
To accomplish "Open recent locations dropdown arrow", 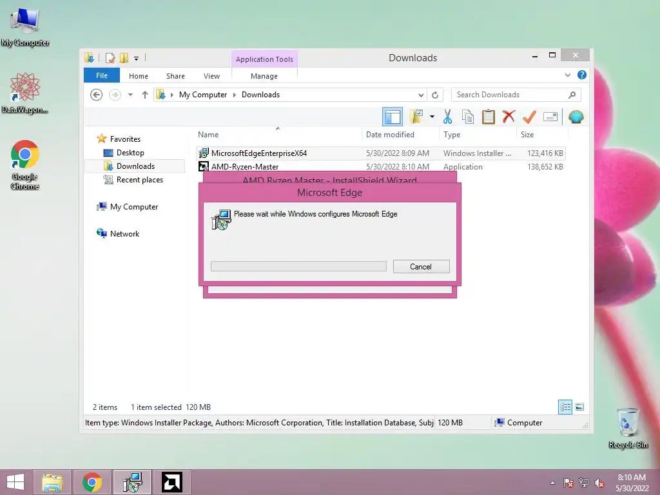I will [x=130, y=95].
